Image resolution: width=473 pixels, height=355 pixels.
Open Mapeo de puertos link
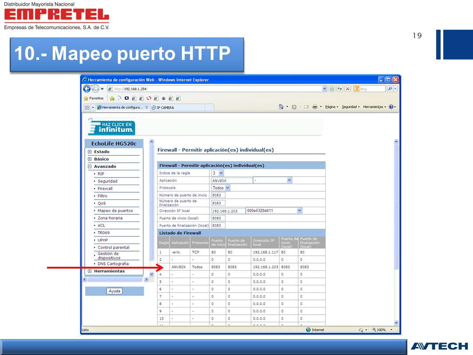point(115,211)
